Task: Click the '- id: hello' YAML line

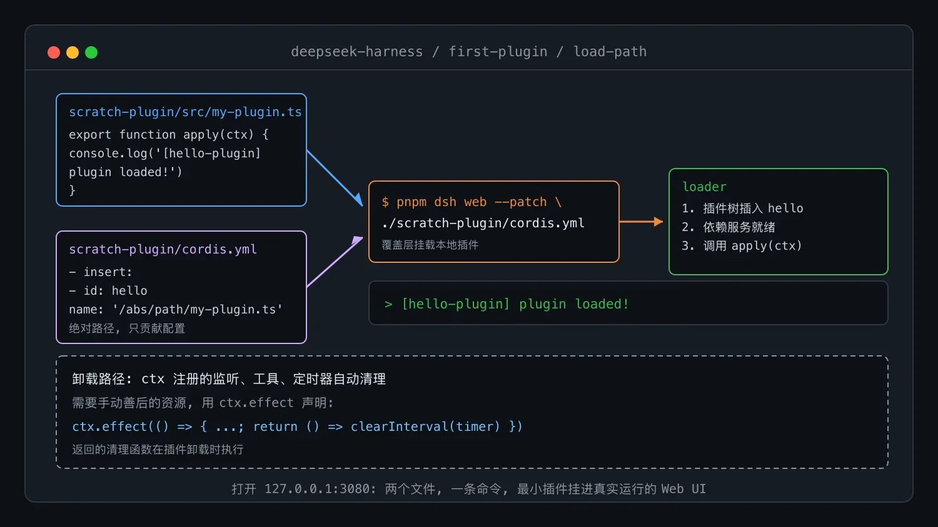Action: click(108, 290)
